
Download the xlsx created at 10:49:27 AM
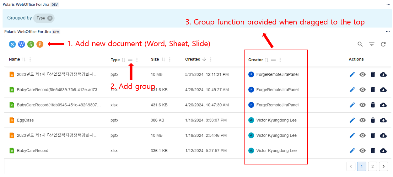point(383,90)
